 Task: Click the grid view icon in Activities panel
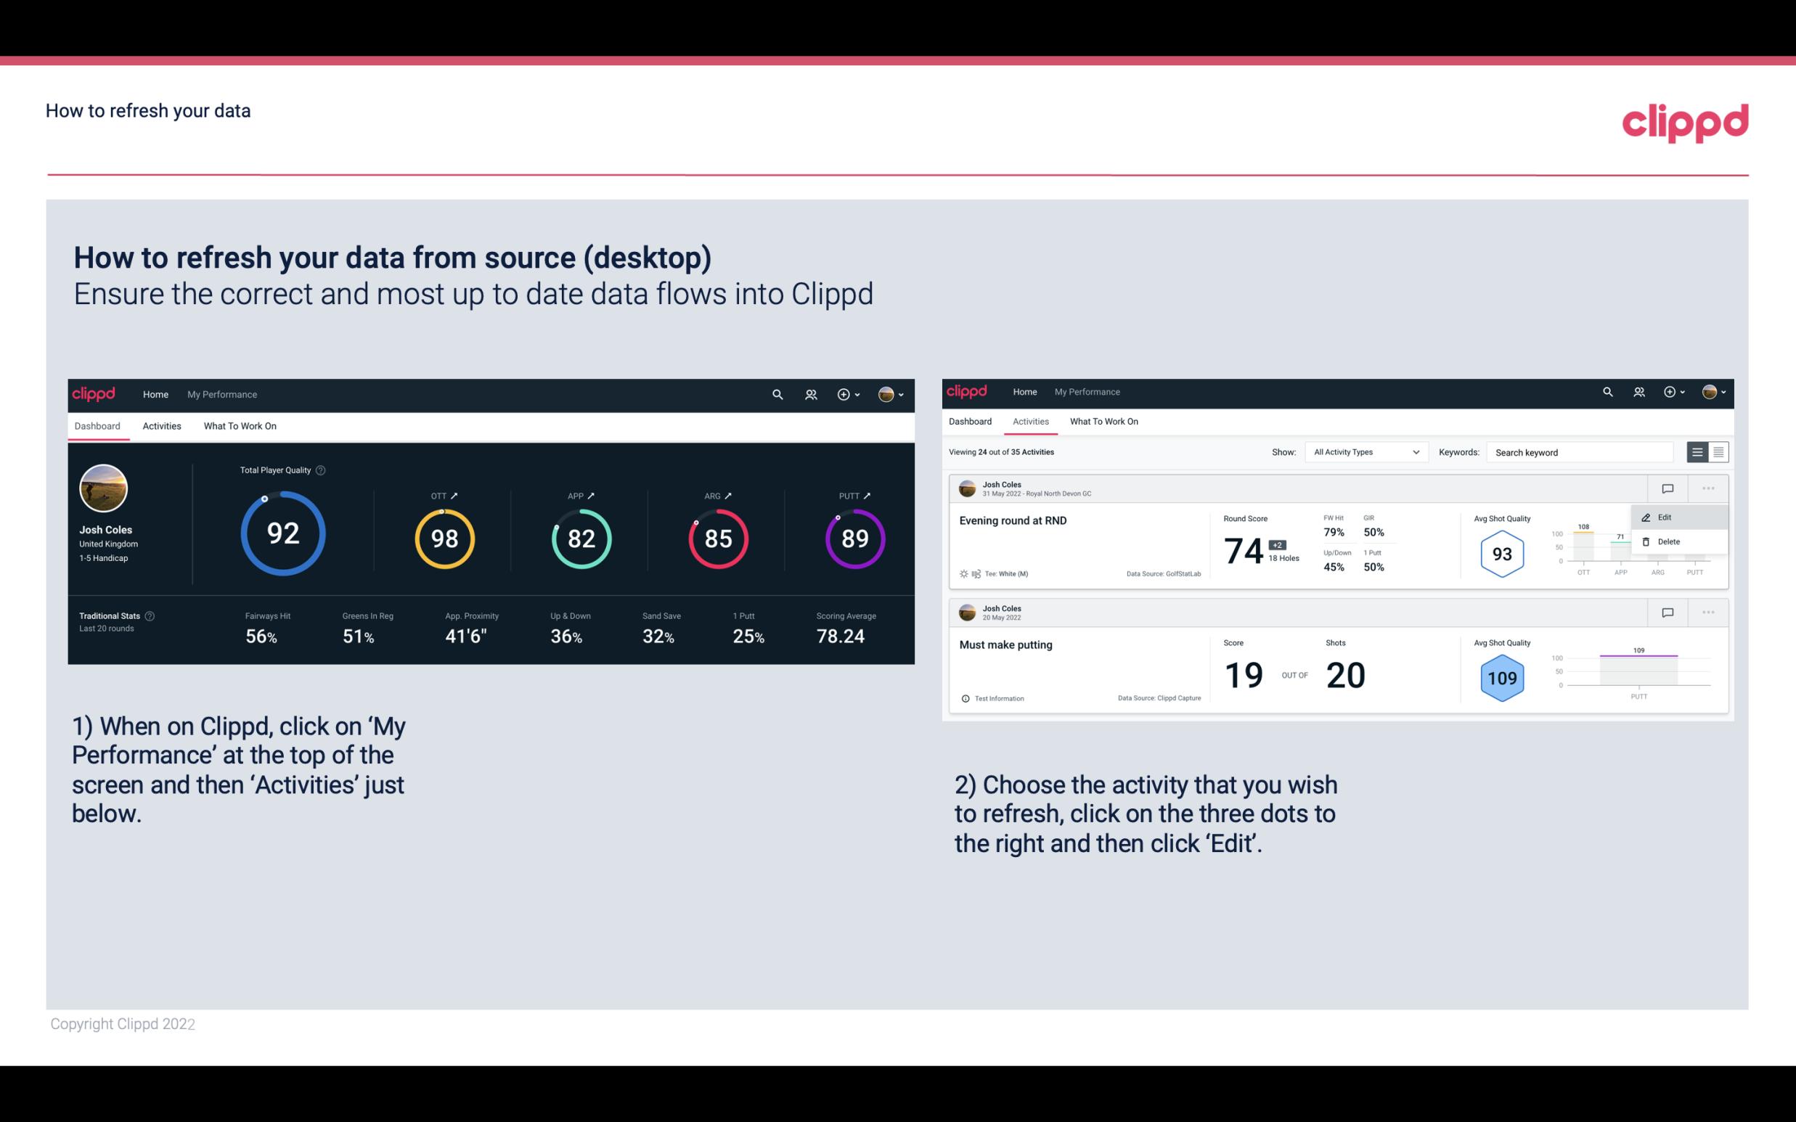click(1718, 452)
